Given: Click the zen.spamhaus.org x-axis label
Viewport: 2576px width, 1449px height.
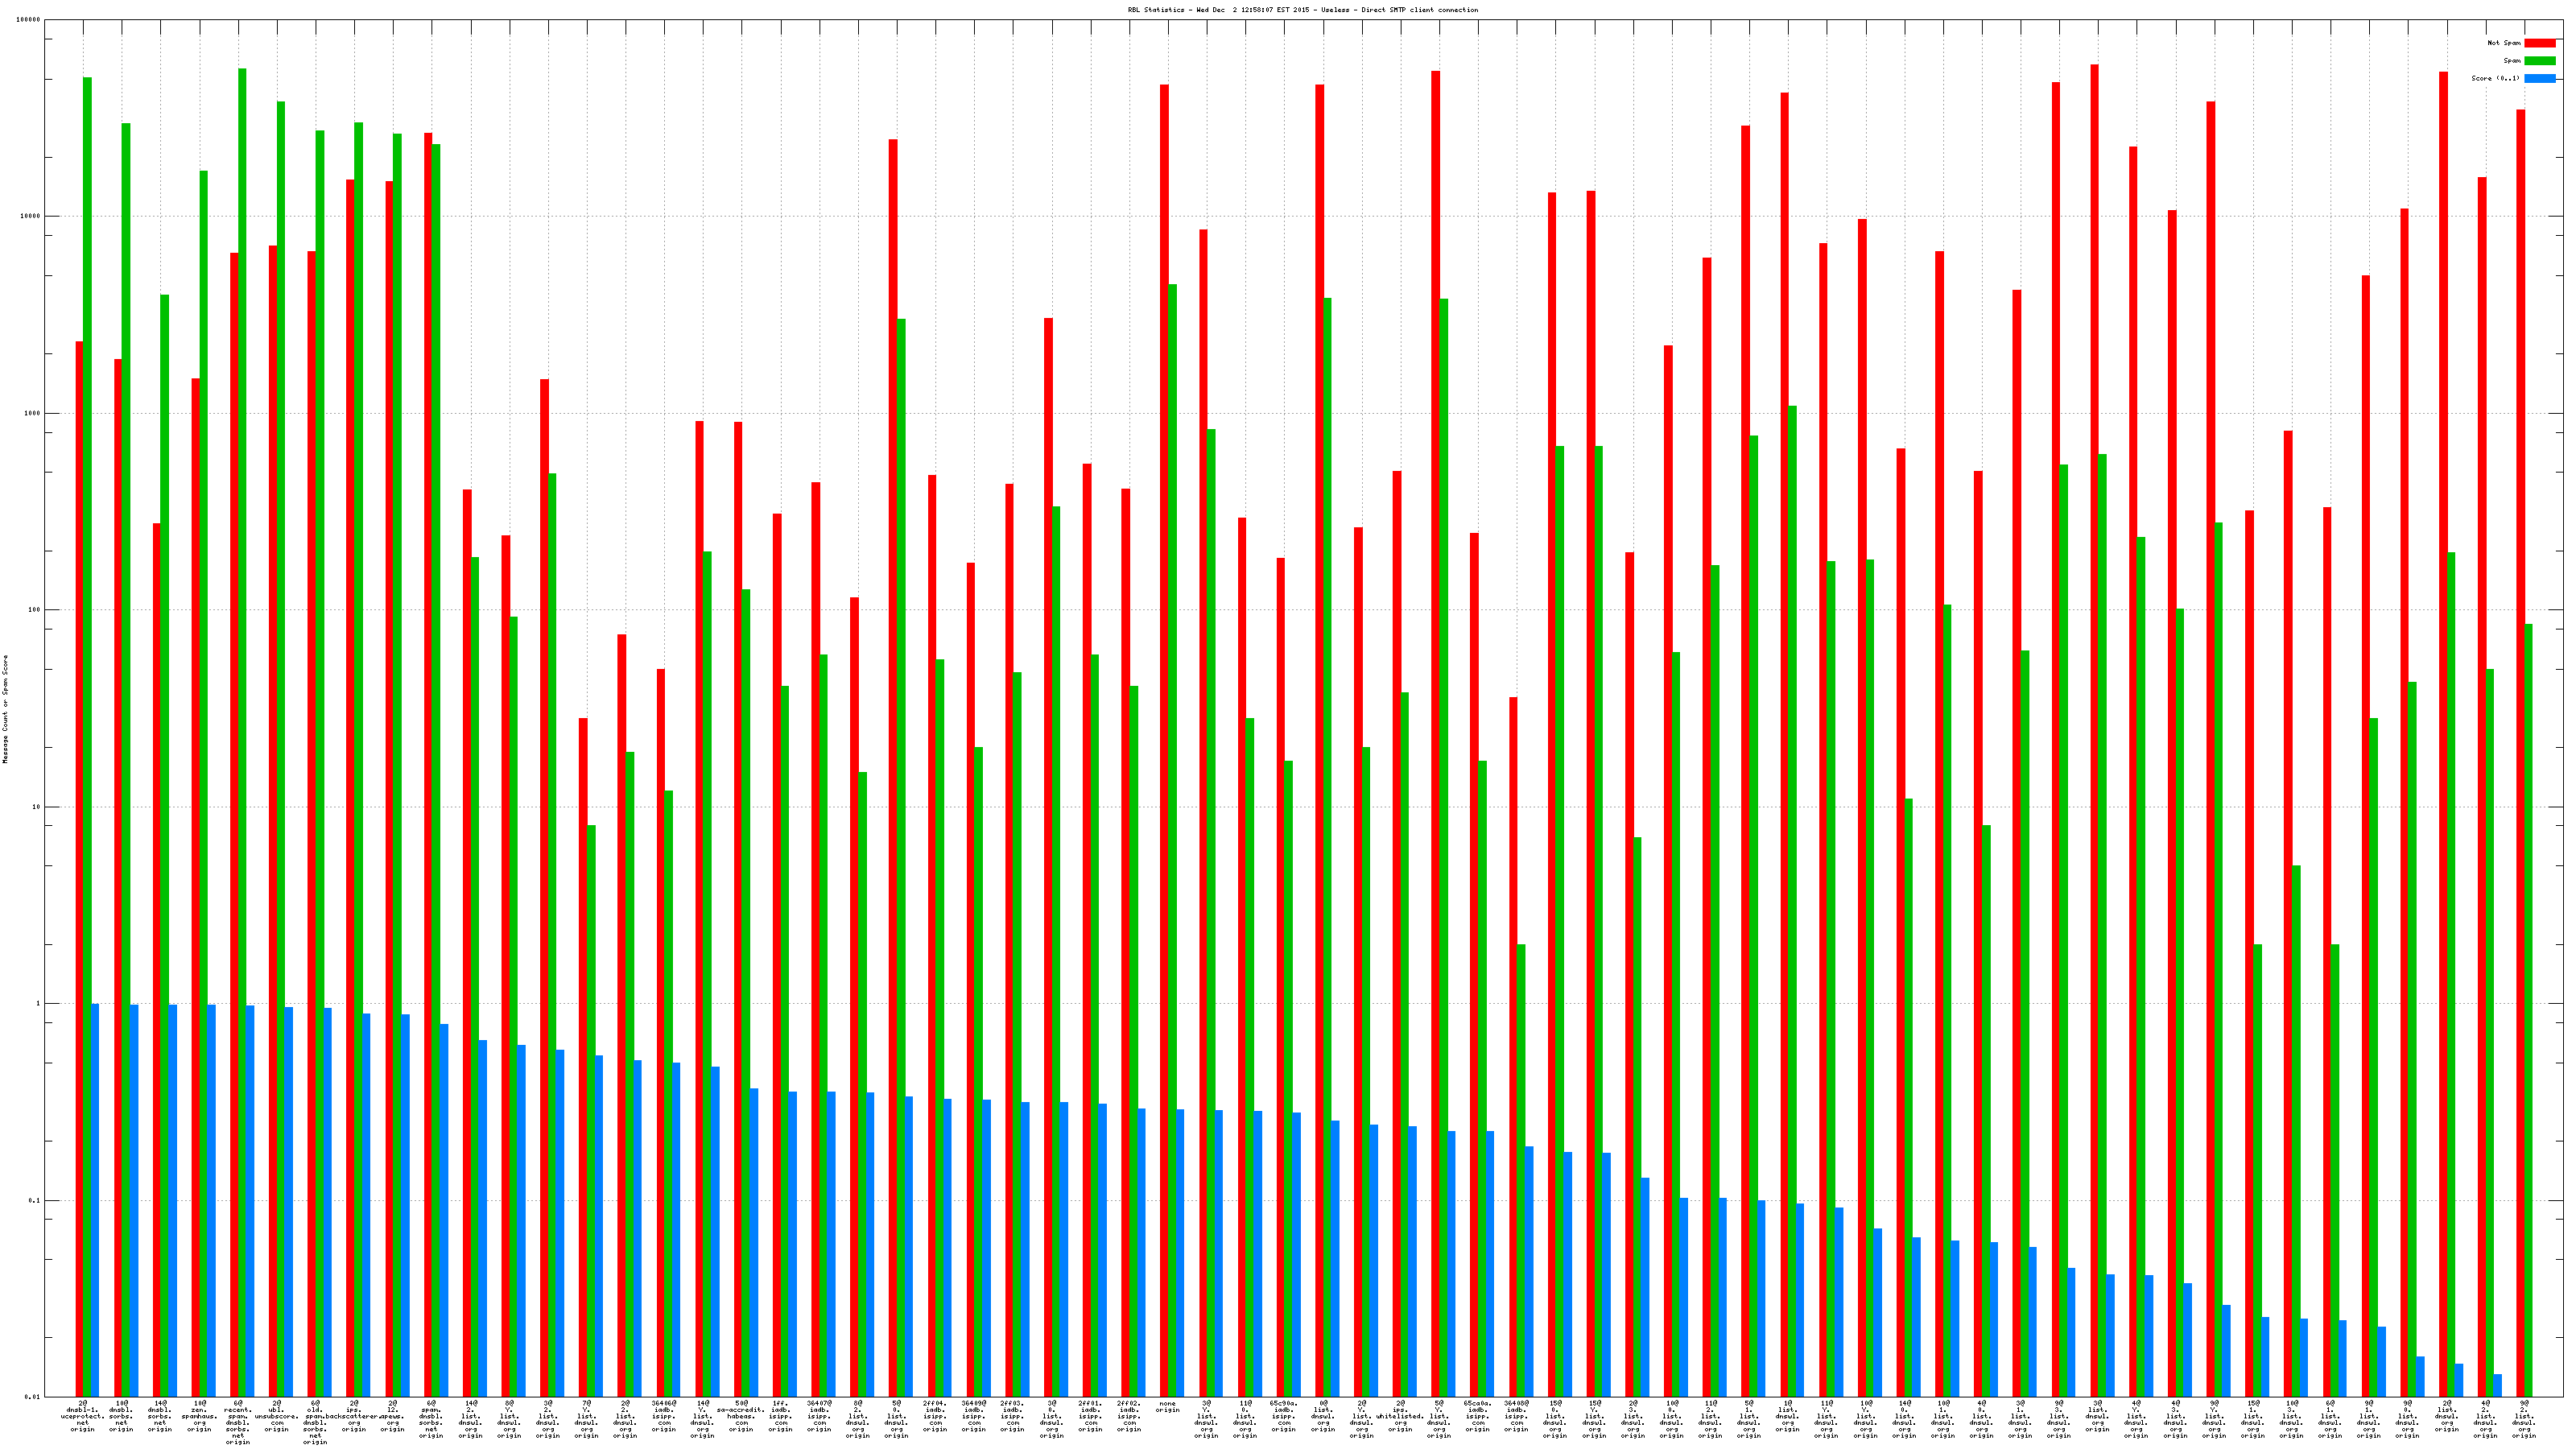Looking at the screenshot, I should 199,1416.
